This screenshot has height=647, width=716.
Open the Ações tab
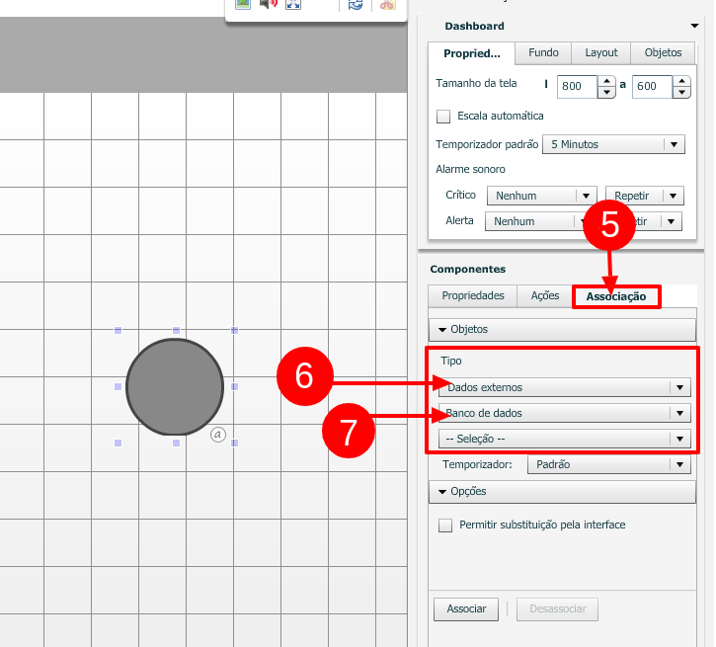(545, 296)
